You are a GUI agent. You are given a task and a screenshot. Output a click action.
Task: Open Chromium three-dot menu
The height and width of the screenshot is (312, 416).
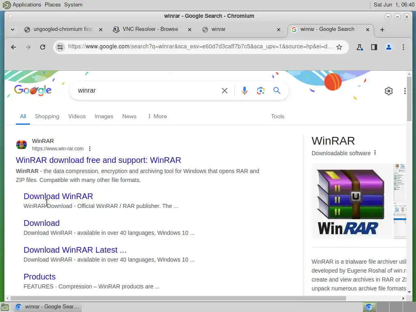click(403, 47)
